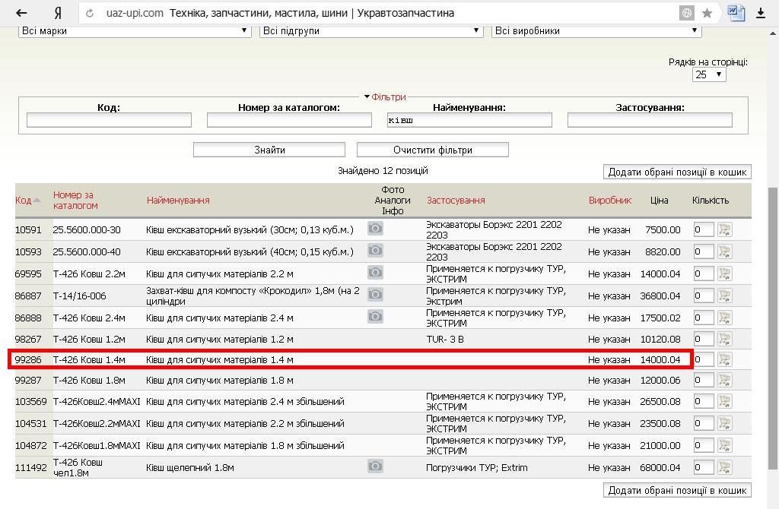
Task: Click the Yandex 'Я' home icon
Action: coord(58,13)
